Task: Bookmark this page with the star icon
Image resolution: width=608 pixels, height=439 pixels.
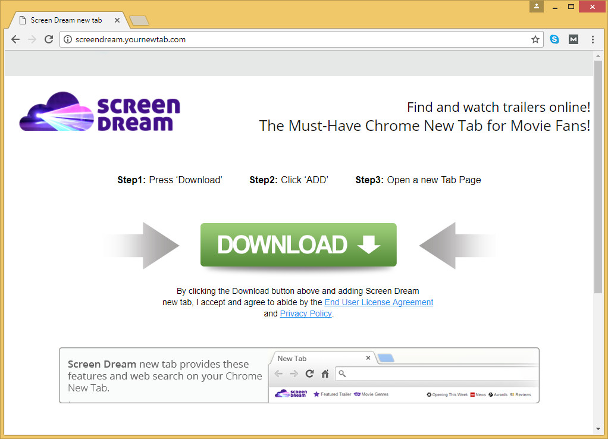Action: coord(535,39)
